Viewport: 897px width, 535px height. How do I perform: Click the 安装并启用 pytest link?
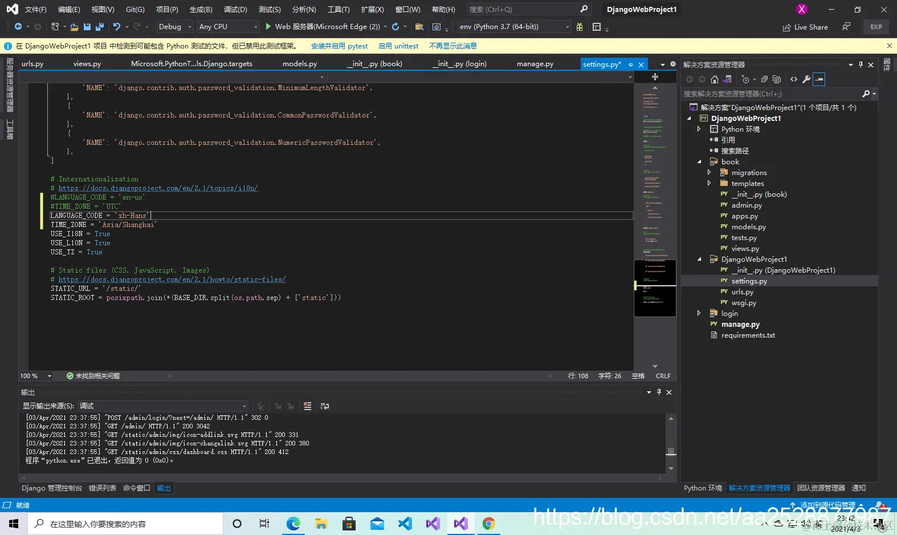(x=339, y=46)
